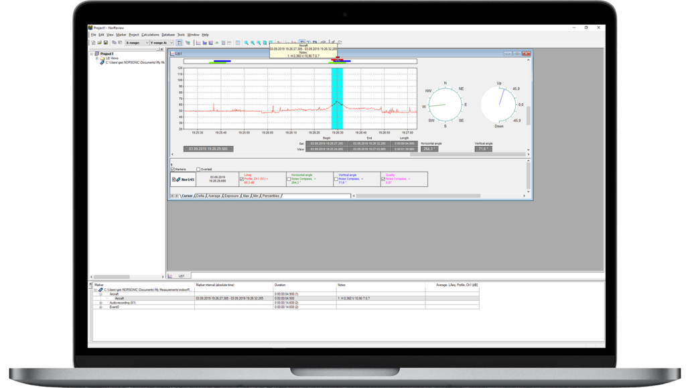This screenshot has width=690, height=388.
Task: Click the L(t) Views folder icon
Action: point(102,58)
